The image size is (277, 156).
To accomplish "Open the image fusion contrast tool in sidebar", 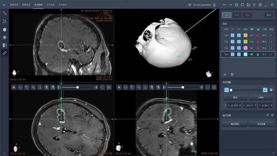I will pyautogui.click(x=5, y=45).
